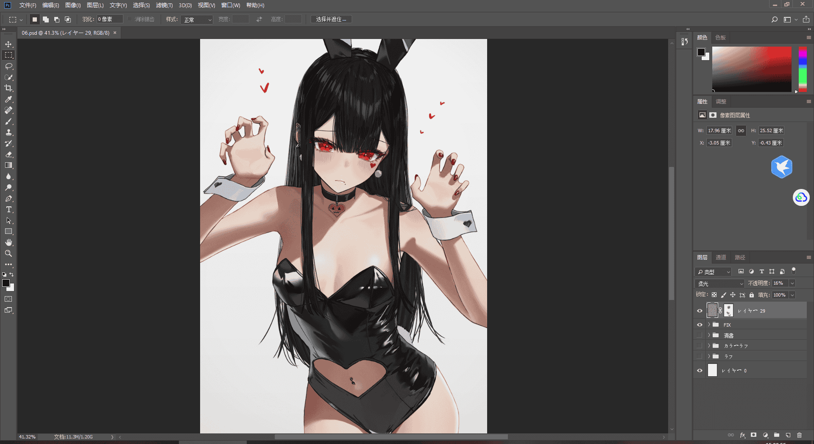The image size is (814, 444).
Task: Select the Hand tool
Action: point(8,242)
